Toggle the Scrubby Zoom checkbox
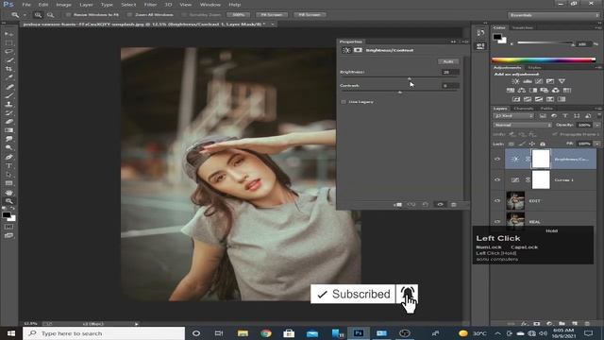604x340 pixels. (184, 15)
